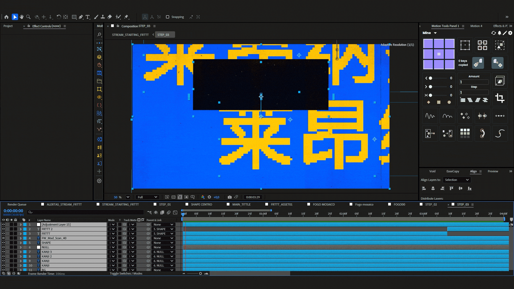Open the Align Layers to Selection dropdown
This screenshot has height=289, width=514.
457,180
